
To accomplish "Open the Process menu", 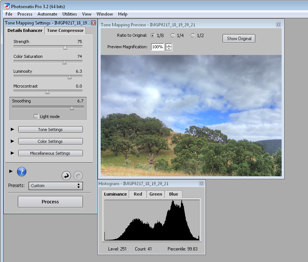I will coord(25,14).
